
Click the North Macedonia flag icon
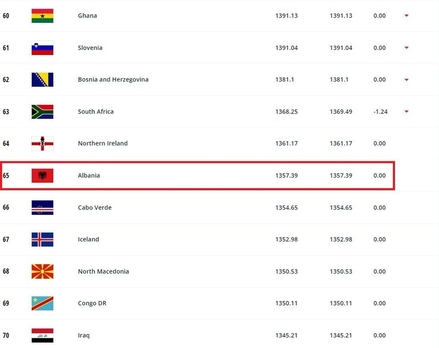point(43,271)
